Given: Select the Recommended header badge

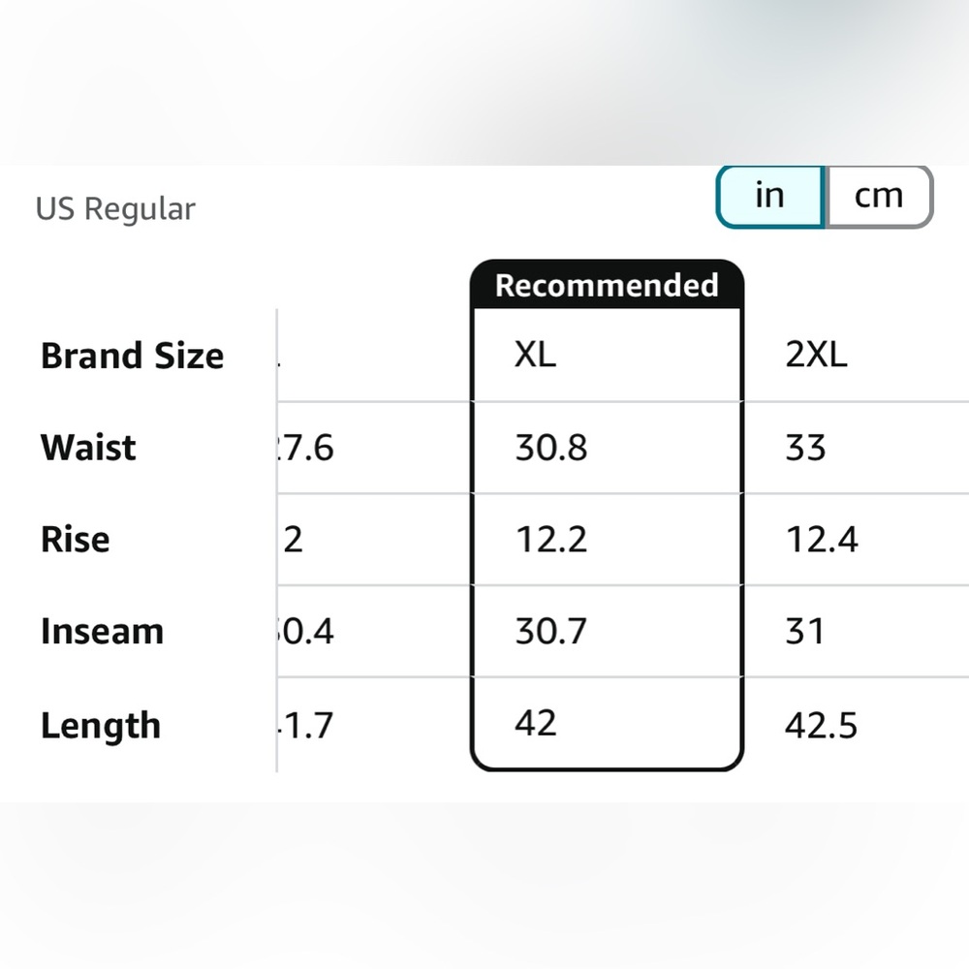Looking at the screenshot, I should pyautogui.click(x=607, y=285).
